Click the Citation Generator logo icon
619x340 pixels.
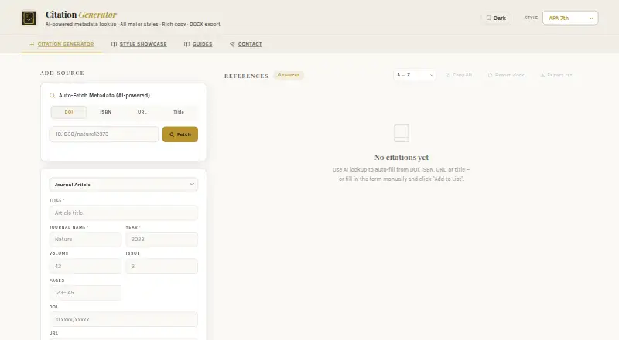coord(29,18)
